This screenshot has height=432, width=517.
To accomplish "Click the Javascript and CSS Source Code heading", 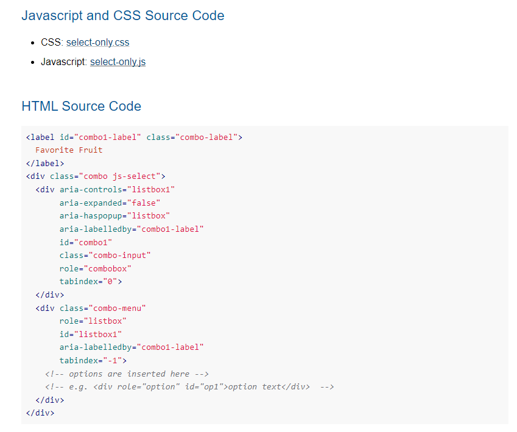I will (123, 15).
